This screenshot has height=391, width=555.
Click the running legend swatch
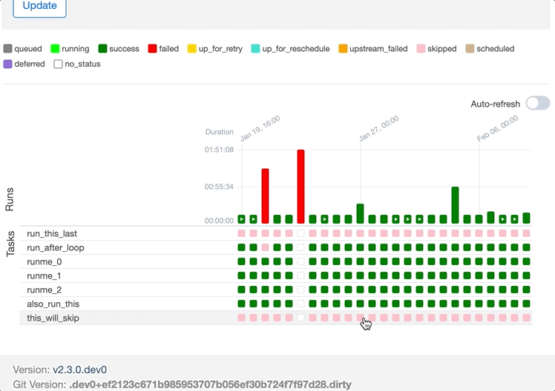pos(55,48)
